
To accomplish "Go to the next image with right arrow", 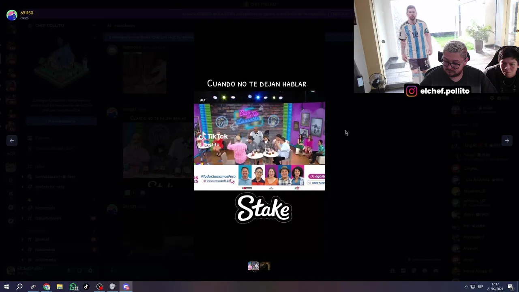I will coord(507,141).
